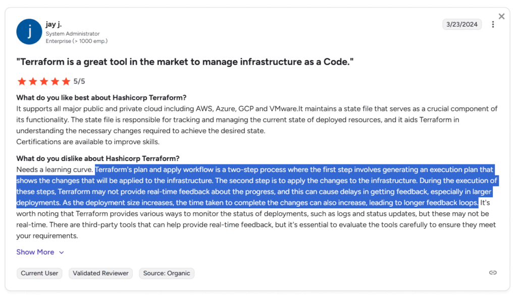Select the Current User tag
Viewport: 517px width, 299px height.
click(x=39, y=273)
